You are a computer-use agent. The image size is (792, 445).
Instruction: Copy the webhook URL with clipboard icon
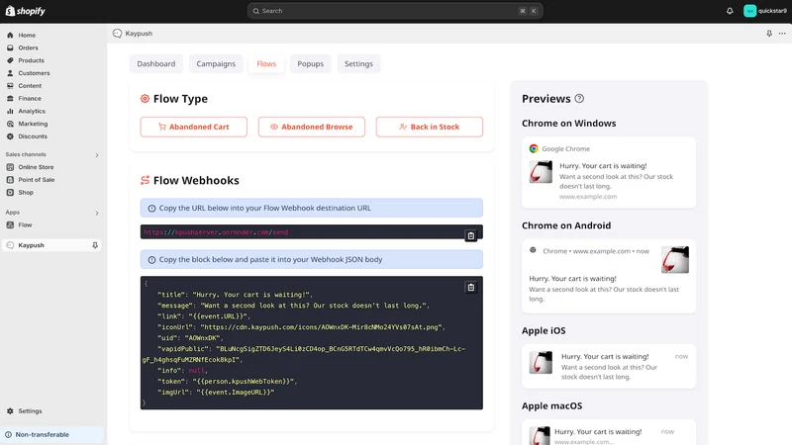(471, 235)
